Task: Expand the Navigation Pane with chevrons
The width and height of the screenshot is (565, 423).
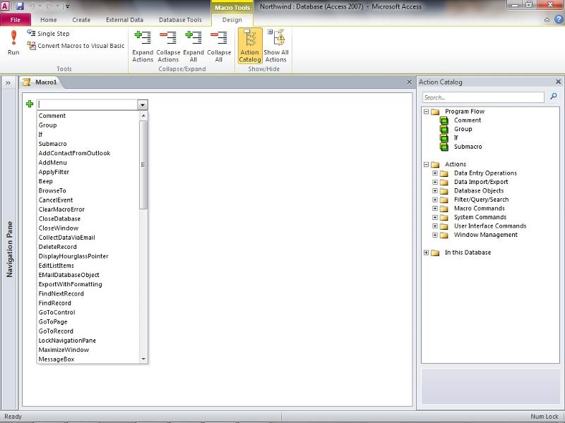Action: (8, 82)
